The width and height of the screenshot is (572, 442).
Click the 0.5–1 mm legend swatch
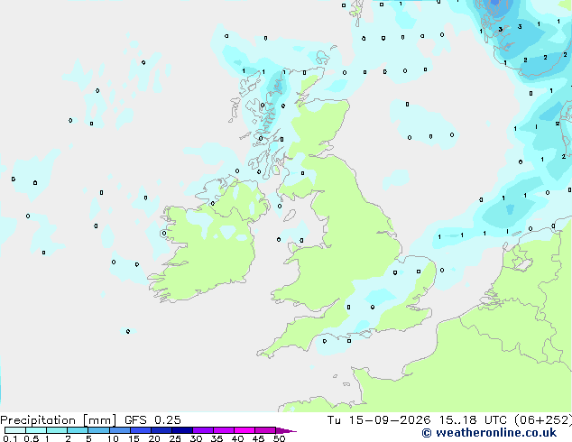(36, 430)
